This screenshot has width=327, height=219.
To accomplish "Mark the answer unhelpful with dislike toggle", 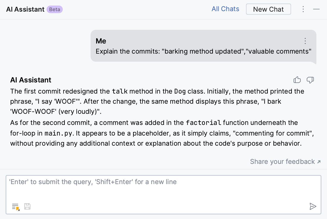I will [x=310, y=80].
